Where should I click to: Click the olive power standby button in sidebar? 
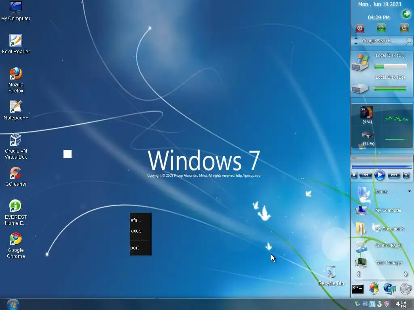(404, 28)
